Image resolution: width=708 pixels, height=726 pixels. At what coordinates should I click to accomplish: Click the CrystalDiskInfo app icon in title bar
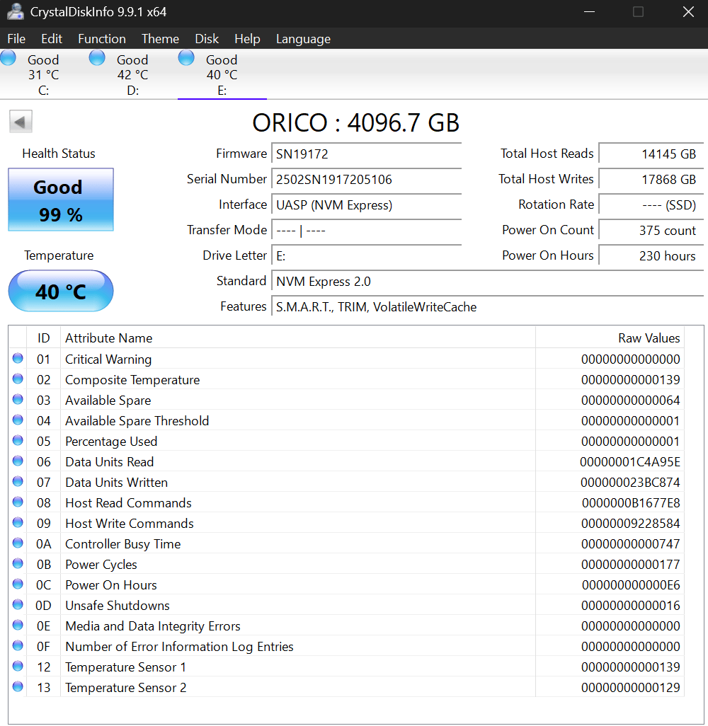tap(16, 11)
